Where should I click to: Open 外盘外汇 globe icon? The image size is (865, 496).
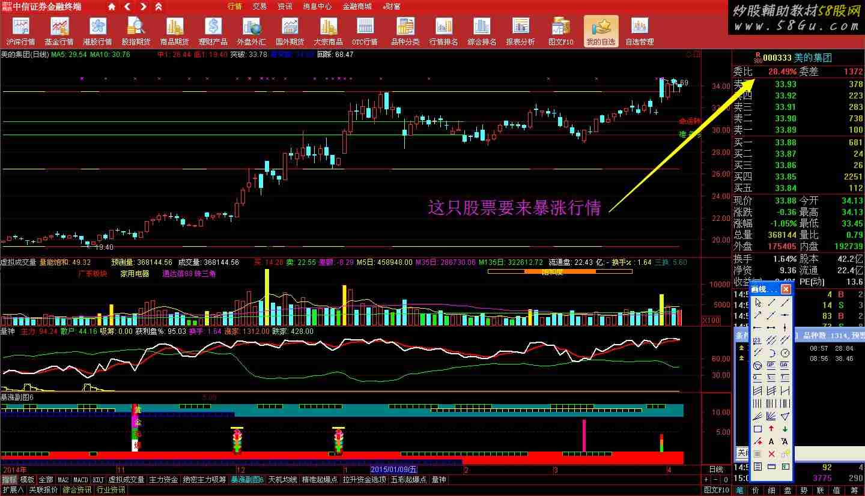(251, 26)
